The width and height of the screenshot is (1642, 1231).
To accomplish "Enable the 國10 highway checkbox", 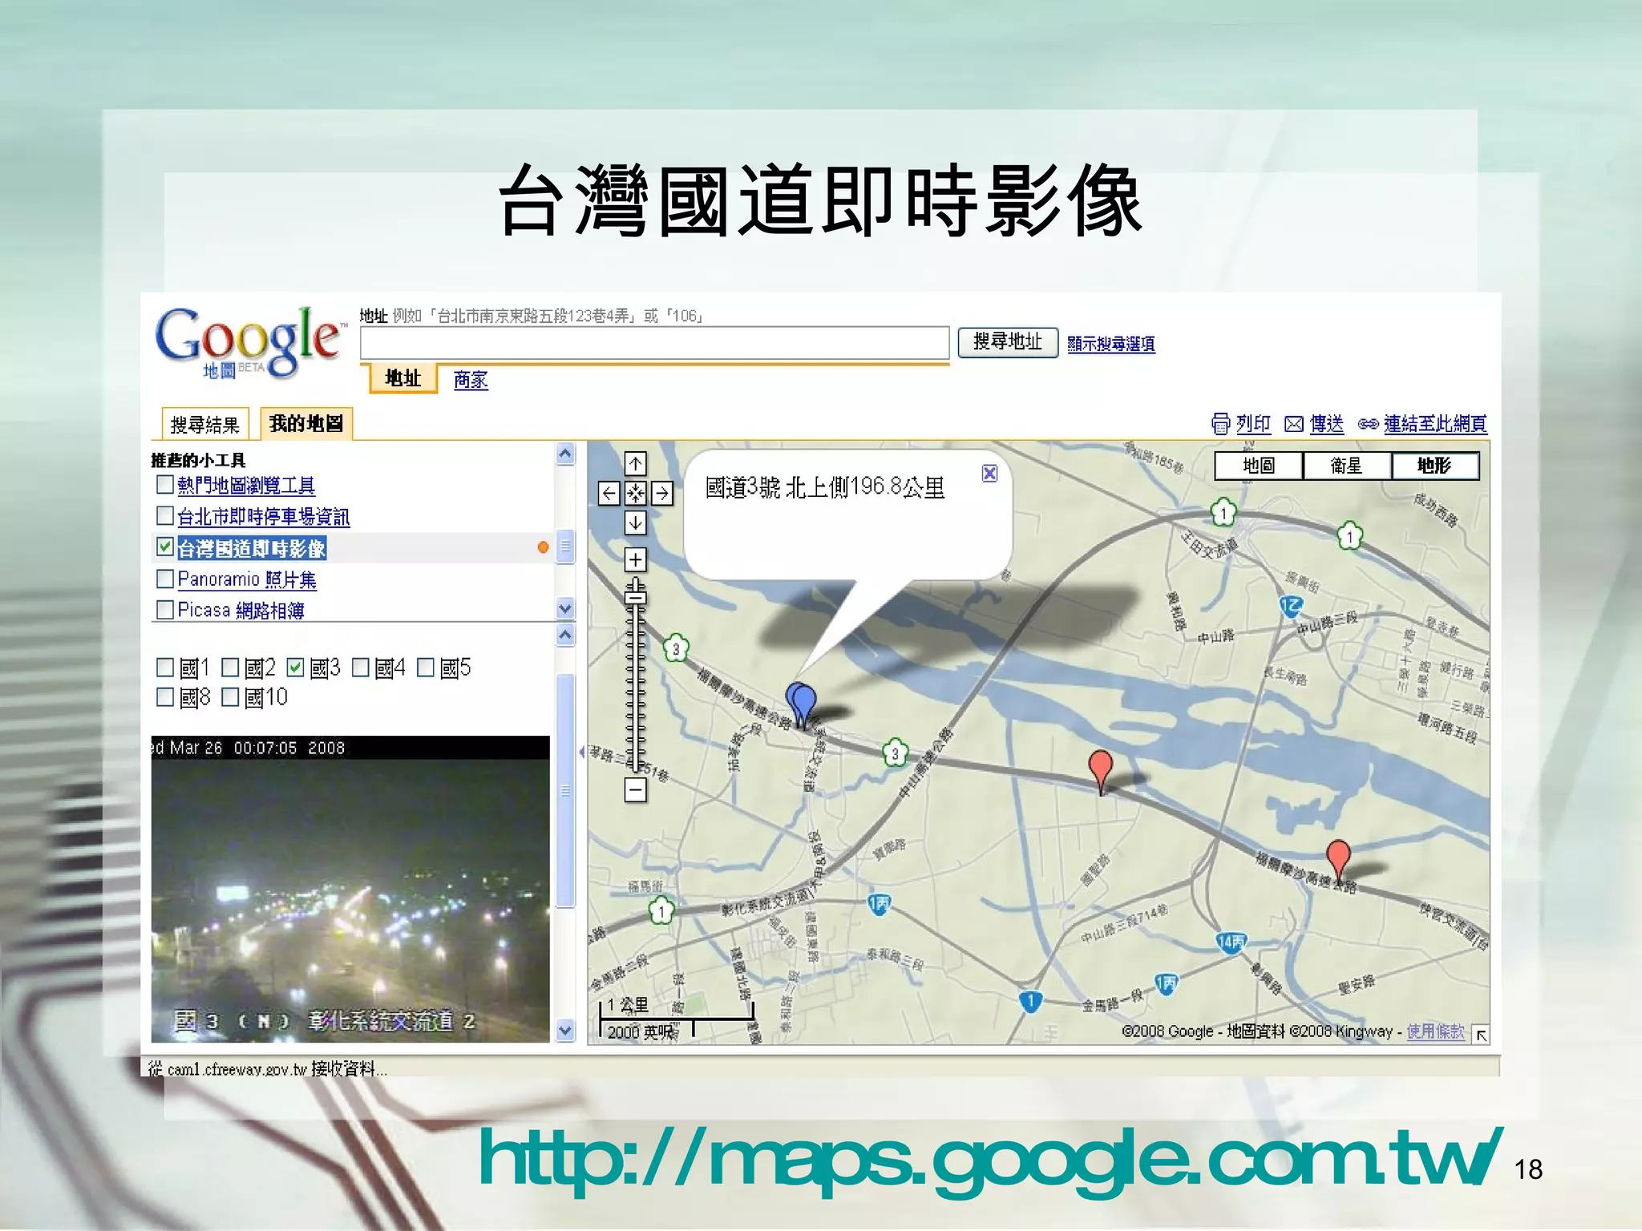I will coord(230,696).
